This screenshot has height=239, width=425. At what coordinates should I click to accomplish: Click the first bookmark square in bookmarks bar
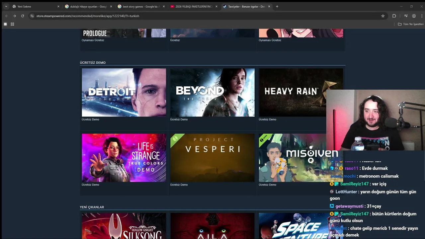(x=5, y=24)
